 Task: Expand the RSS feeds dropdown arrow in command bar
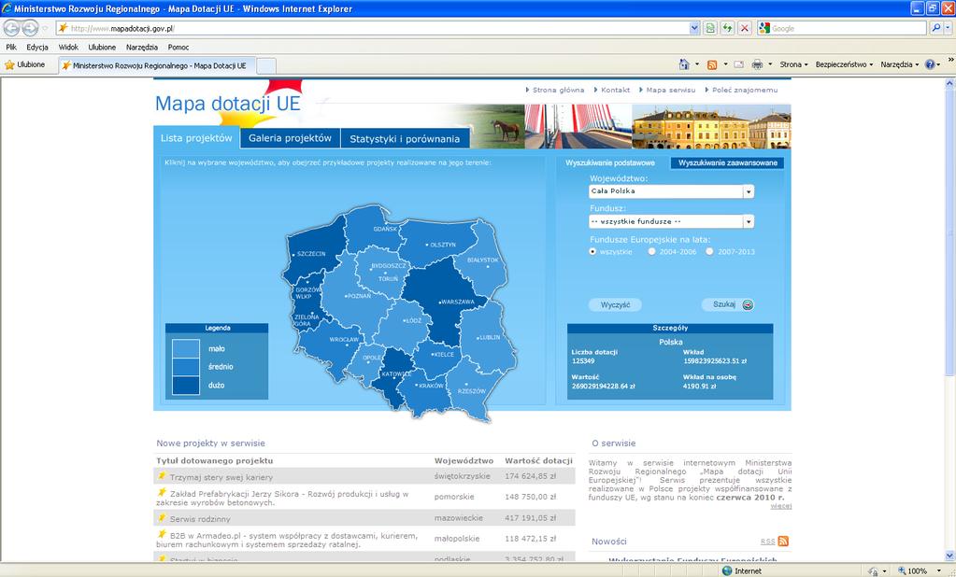[725, 64]
